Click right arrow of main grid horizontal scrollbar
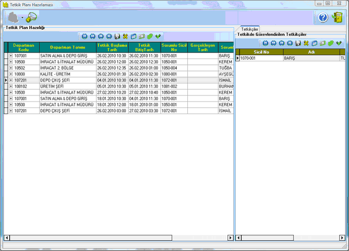 click(230, 238)
